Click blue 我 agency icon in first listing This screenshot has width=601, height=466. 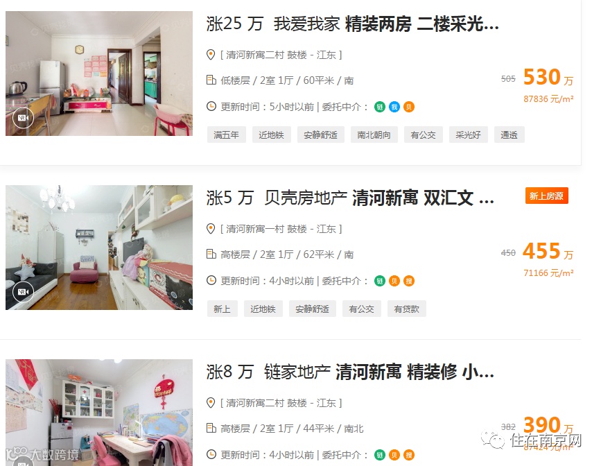pos(394,107)
